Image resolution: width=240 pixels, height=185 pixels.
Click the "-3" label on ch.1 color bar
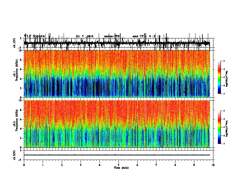pyautogui.click(x=223, y=61)
